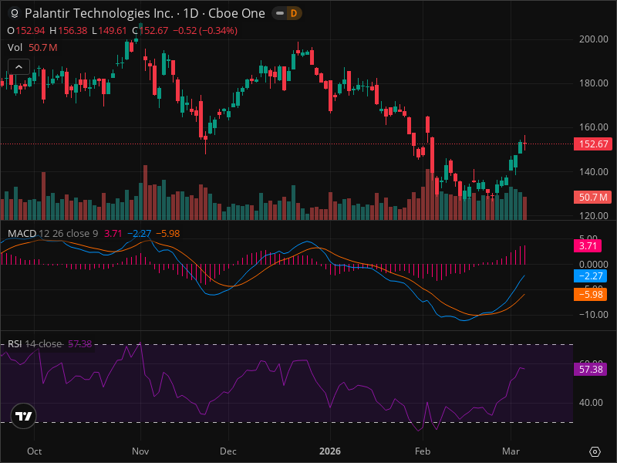The width and height of the screenshot is (617, 463).
Task: Click the Feb label on time axis
Action: coord(423,451)
